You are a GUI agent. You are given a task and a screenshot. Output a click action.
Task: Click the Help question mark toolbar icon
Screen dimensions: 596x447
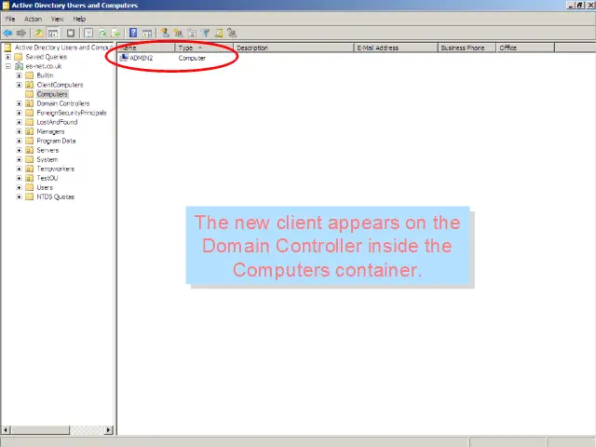[134, 34]
